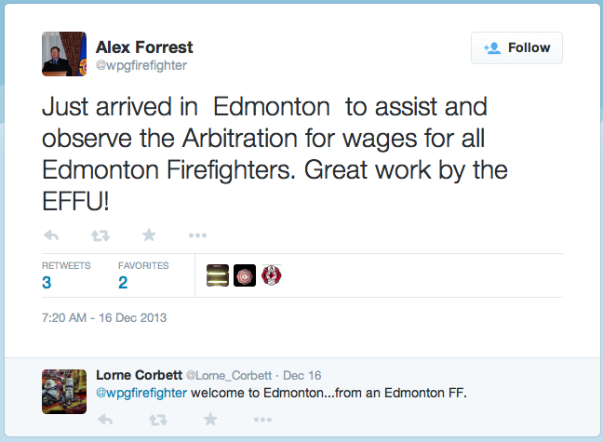Retweet Alex Forrest's Edmonton tweet
The width and height of the screenshot is (603, 442).
pyautogui.click(x=100, y=235)
